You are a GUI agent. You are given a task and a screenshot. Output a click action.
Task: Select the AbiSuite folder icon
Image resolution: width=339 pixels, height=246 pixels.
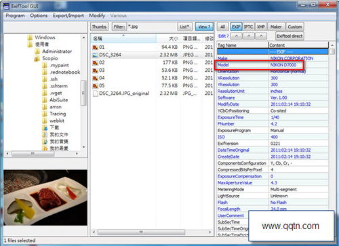pos(45,100)
